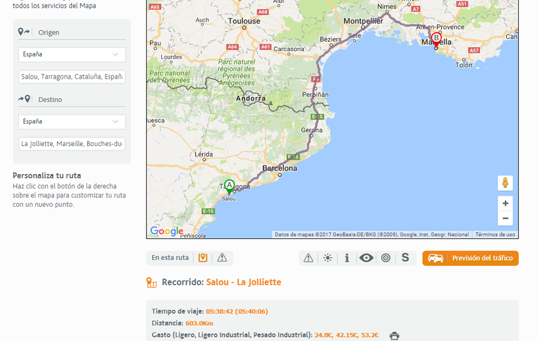
Task: Zoom out the map with minus button
Action: 505,219
